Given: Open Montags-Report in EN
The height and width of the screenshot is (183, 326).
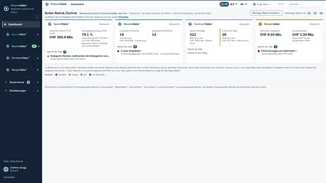Looking at the screenshot, I should coord(321,13).
